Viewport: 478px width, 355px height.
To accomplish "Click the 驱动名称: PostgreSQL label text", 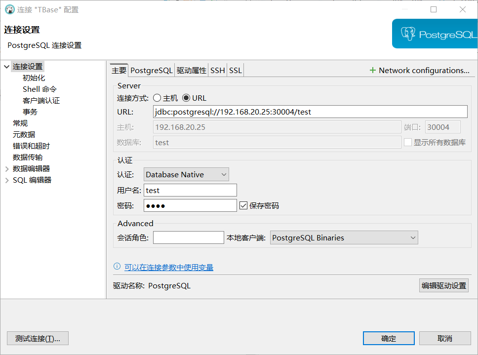I will tap(152, 285).
